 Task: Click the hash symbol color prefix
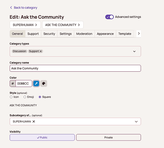[x=13, y=83]
